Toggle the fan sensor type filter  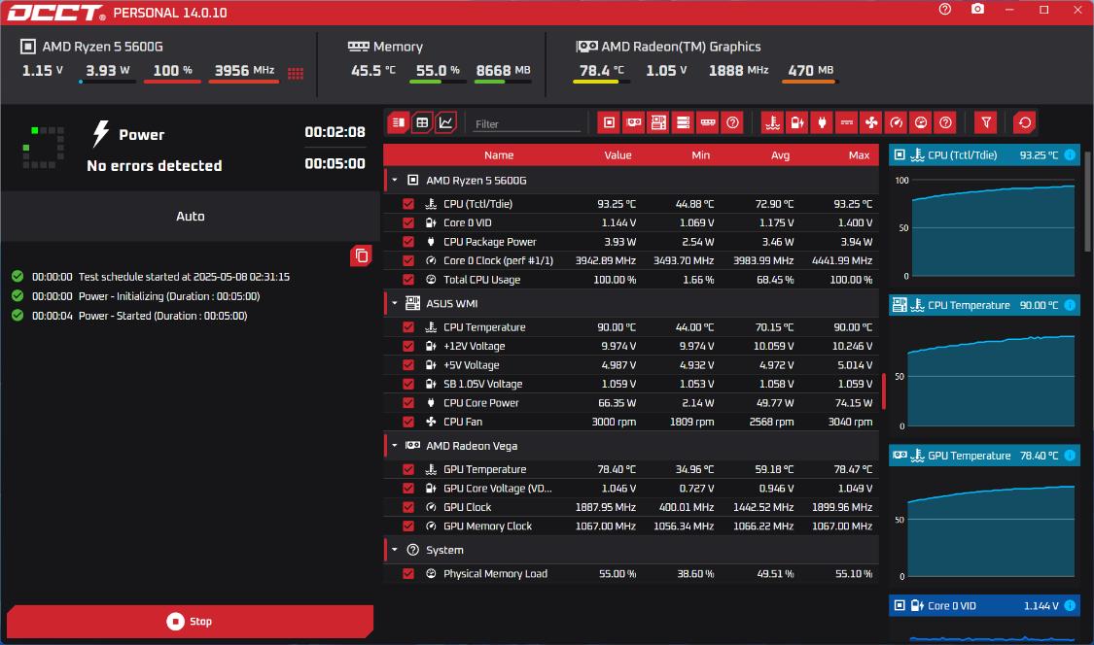tap(871, 122)
